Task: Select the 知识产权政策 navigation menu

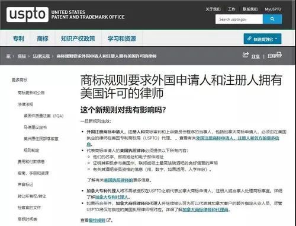Action: coord(78,39)
